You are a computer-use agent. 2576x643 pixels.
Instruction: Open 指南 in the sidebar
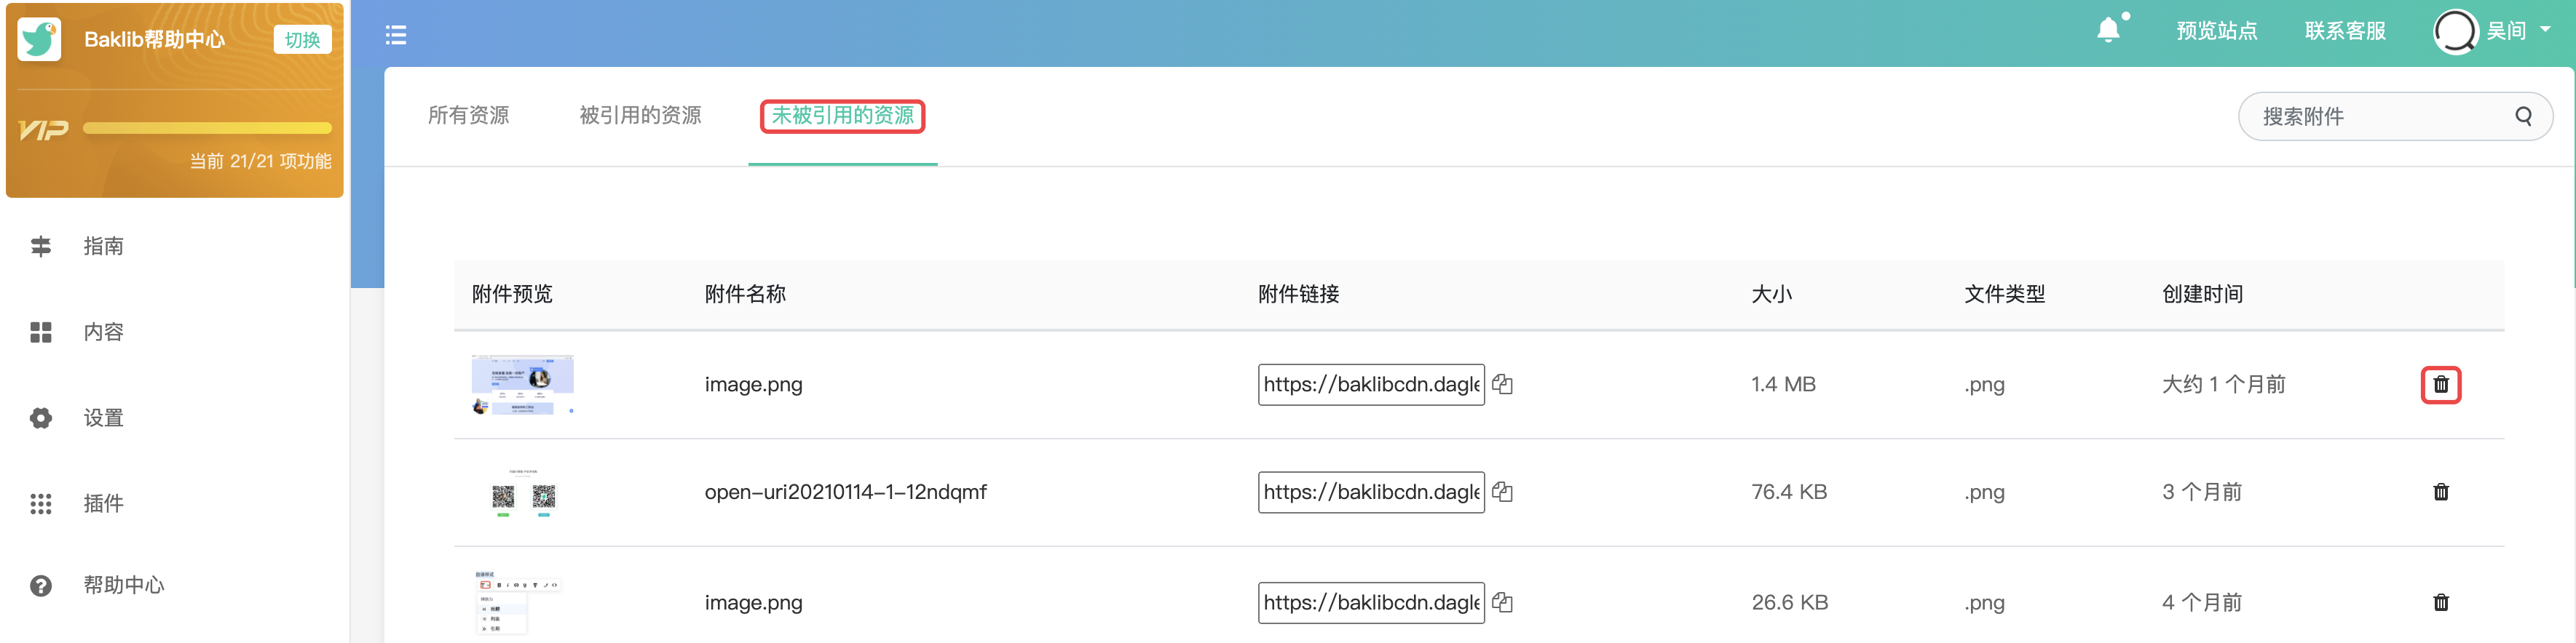(x=103, y=246)
